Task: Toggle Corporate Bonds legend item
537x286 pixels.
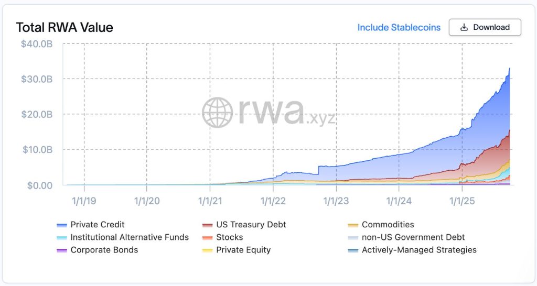Action: pyautogui.click(x=97, y=250)
